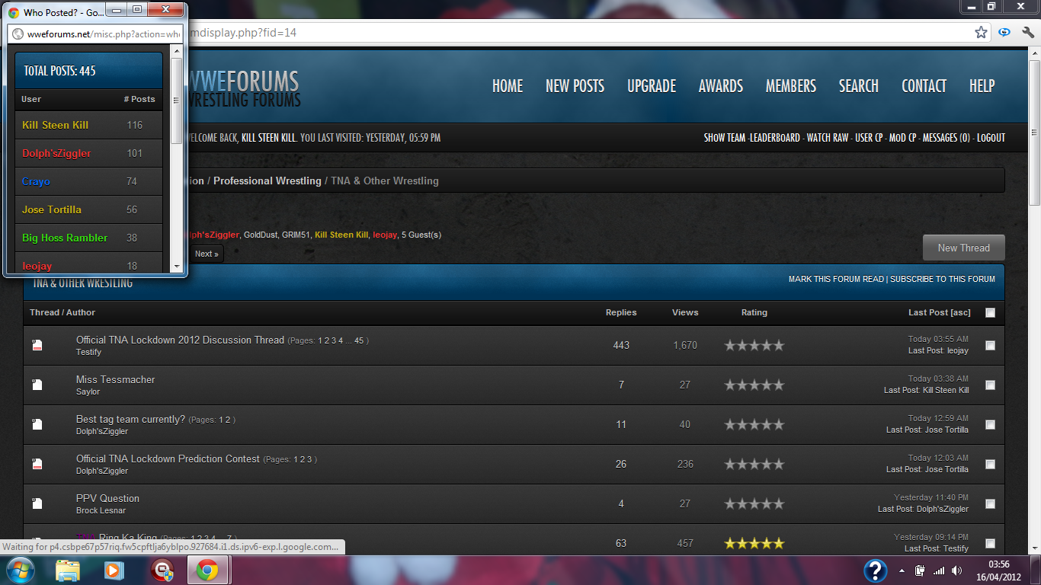
Task: Open the AWARDS navigation item
Action: (x=721, y=86)
